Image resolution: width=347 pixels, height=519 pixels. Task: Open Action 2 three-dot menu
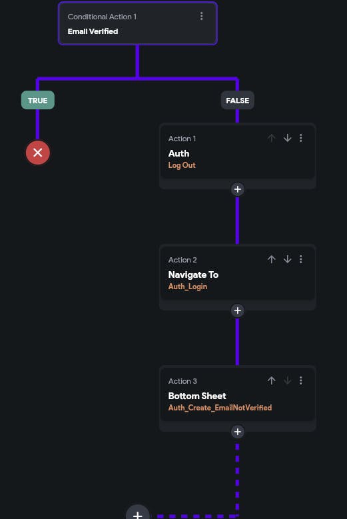[x=300, y=259]
